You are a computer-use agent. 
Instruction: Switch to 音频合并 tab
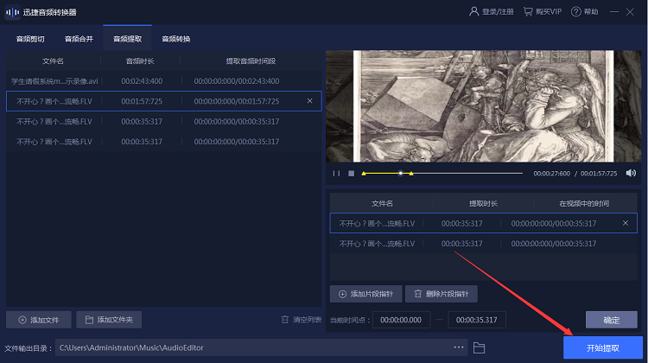point(79,39)
